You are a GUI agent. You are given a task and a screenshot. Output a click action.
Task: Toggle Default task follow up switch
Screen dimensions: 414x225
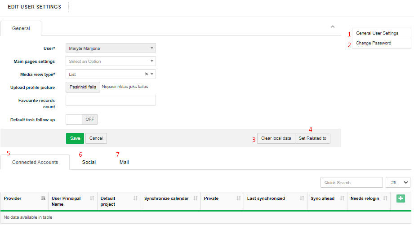coord(81,119)
